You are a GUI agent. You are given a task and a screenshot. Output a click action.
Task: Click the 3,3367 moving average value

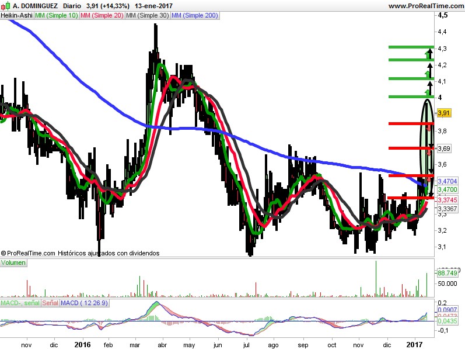click(x=447, y=209)
